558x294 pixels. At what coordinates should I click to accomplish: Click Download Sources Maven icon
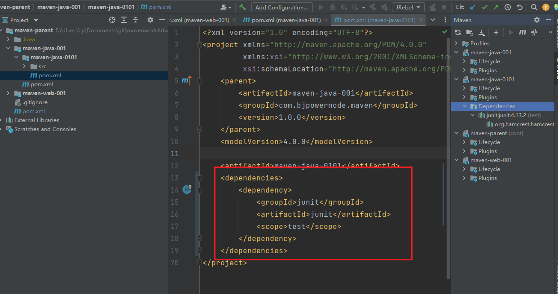click(481, 32)
